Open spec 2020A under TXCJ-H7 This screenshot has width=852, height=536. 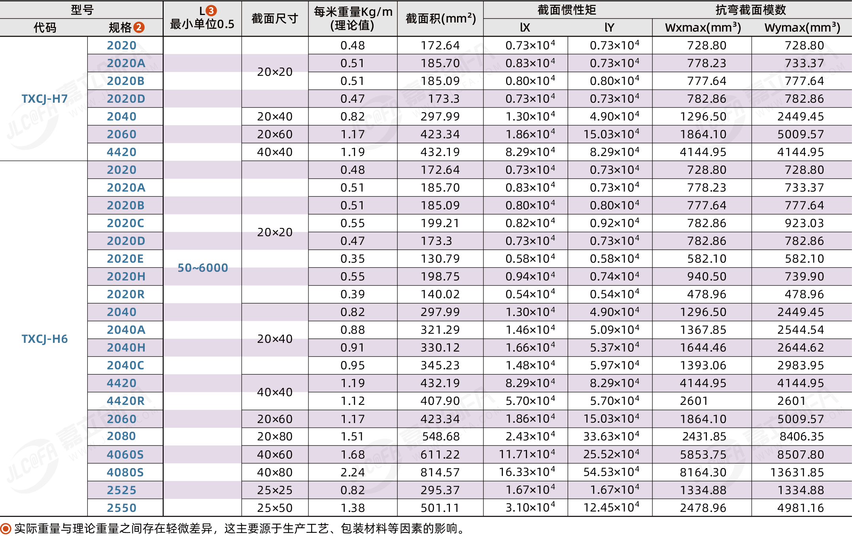pyautogui.click(x=126, y=63)
